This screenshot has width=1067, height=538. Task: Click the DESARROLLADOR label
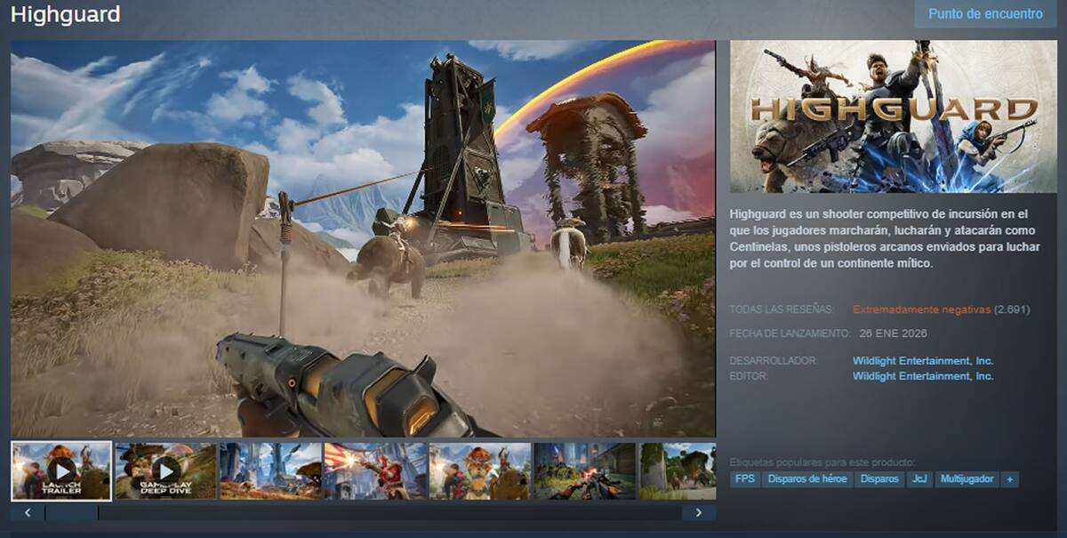774,361
